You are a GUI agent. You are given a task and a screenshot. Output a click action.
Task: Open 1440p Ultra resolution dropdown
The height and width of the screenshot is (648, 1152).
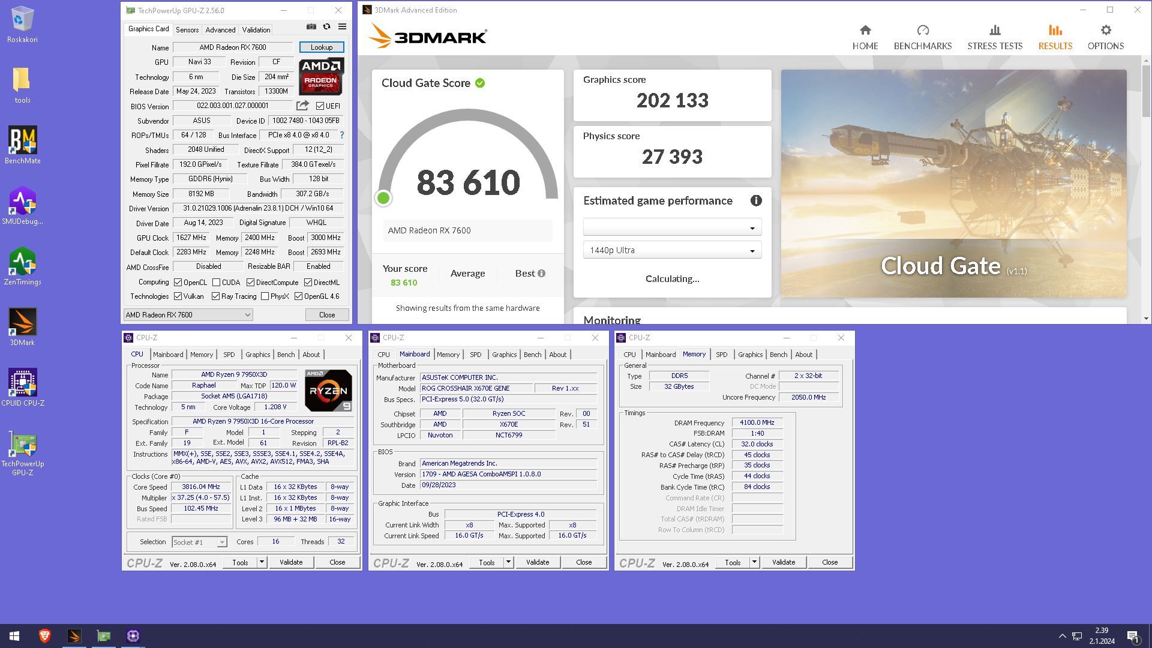[x=672, y=250]
